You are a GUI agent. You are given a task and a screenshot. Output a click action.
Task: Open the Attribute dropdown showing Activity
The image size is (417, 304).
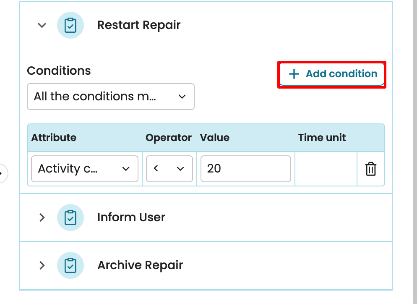coord(84,169)
